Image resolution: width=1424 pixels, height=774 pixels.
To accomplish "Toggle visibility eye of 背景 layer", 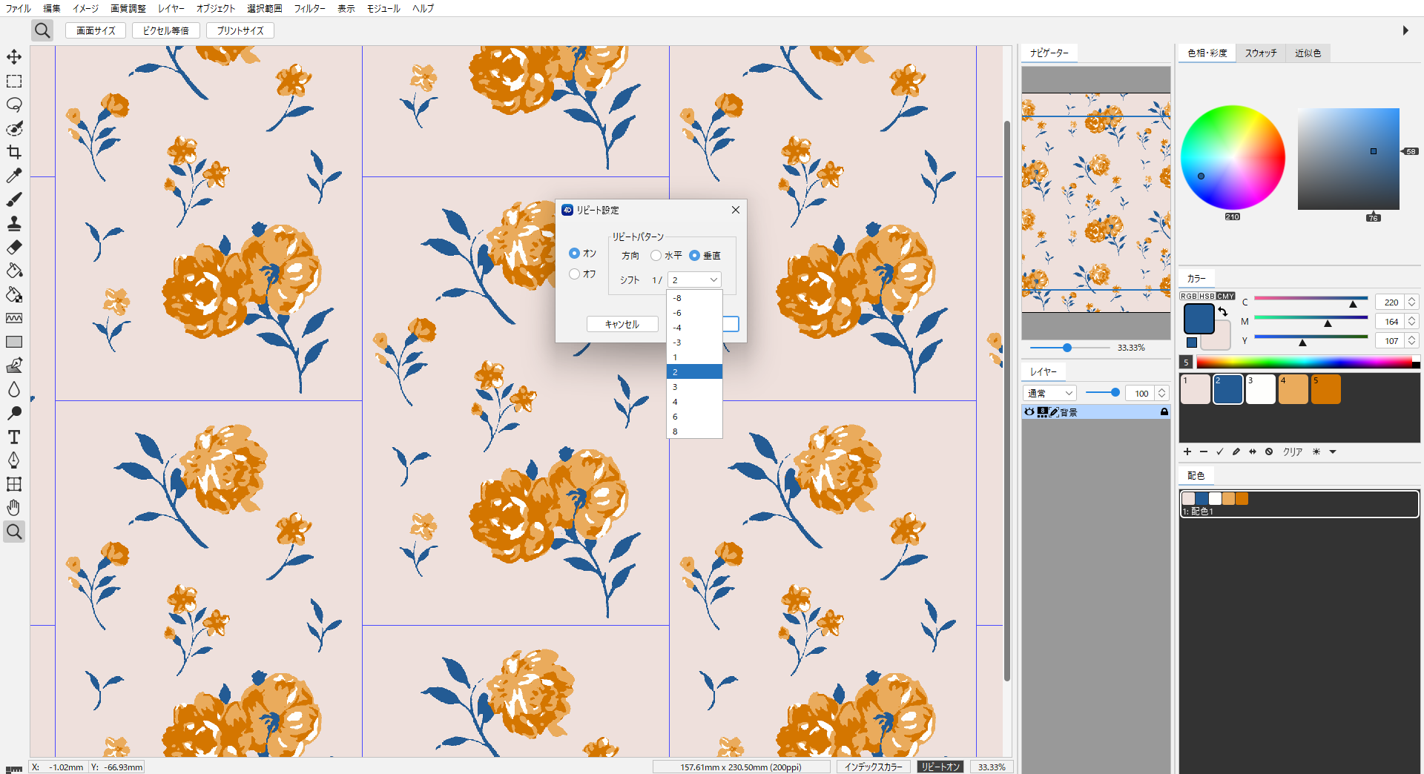I will (x=1029, y=412).
